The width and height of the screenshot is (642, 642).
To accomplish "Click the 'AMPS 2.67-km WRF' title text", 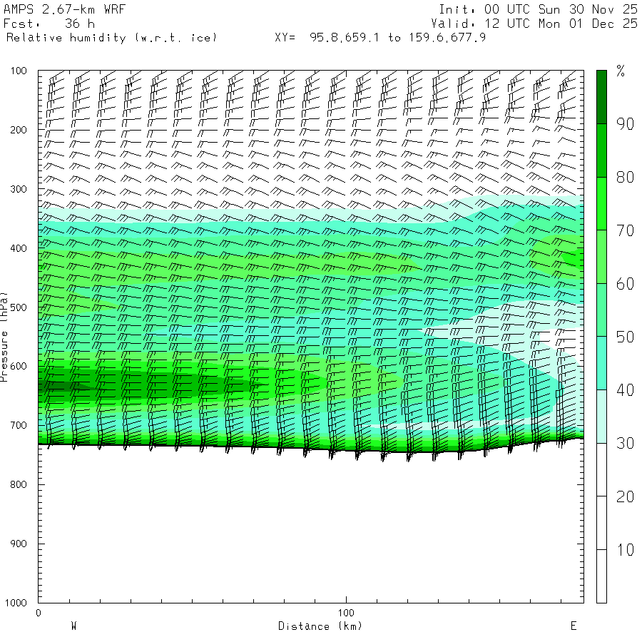I will click(x=64, y=9).
